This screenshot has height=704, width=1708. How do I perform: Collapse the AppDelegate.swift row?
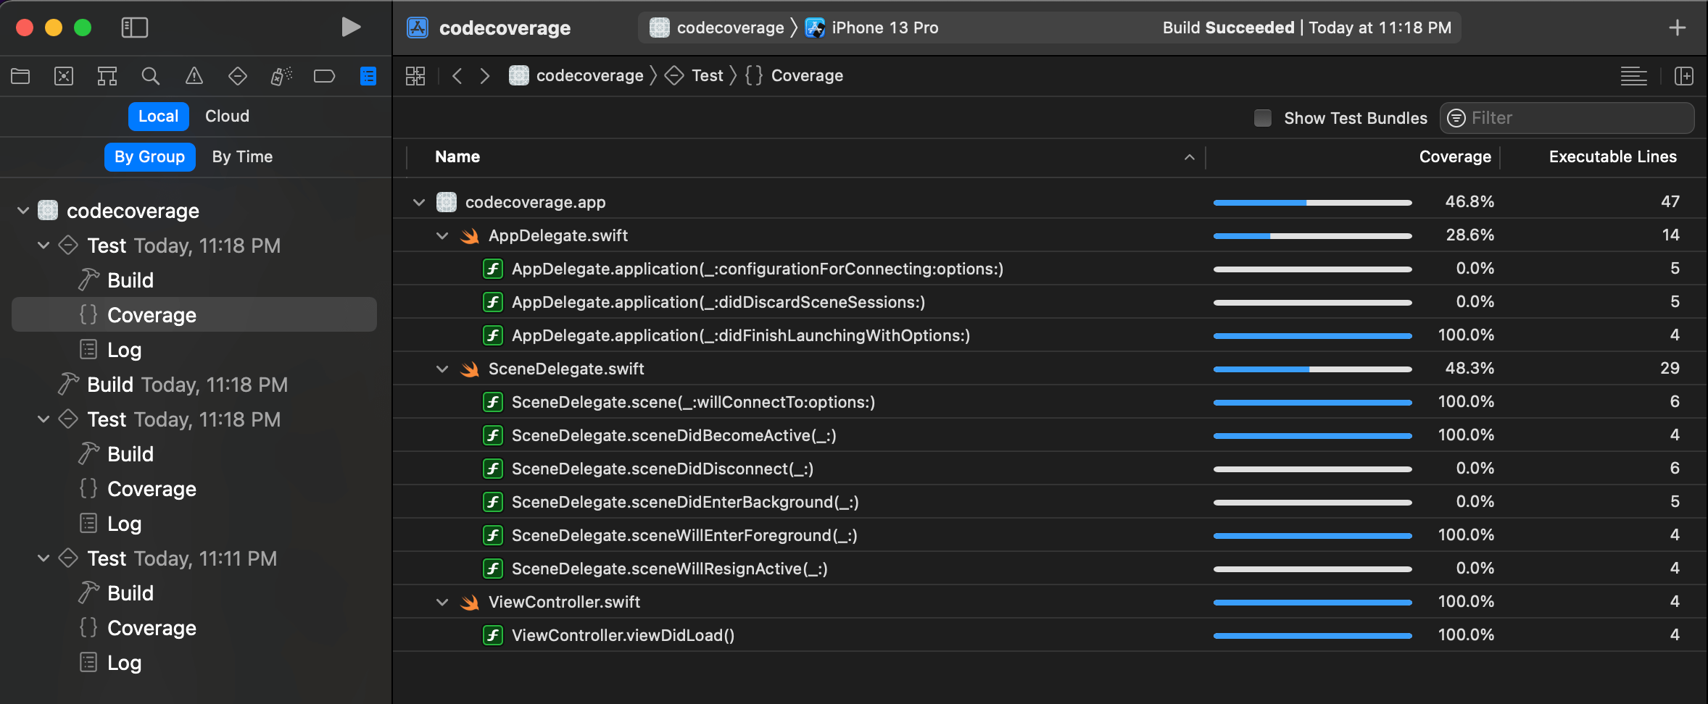(x=442, y=236)
